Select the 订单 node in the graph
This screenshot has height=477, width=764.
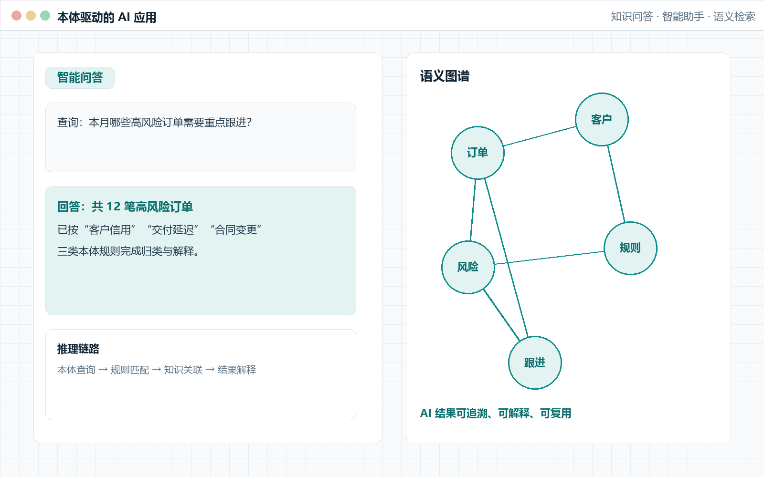[477, 153]
